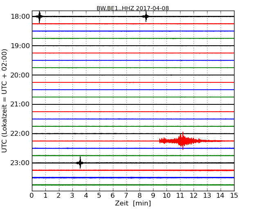The image size is (266, 212).
Task: Click the UTC Lokalzeit vertical axis title
Action: 5,101
